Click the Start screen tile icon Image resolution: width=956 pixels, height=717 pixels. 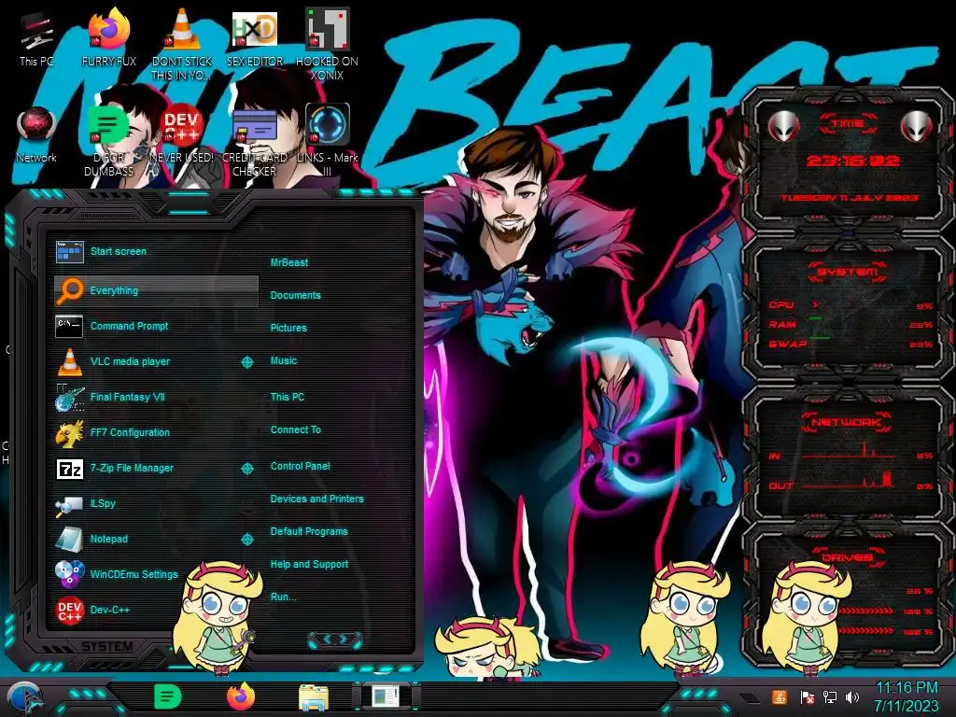[69, 251]
